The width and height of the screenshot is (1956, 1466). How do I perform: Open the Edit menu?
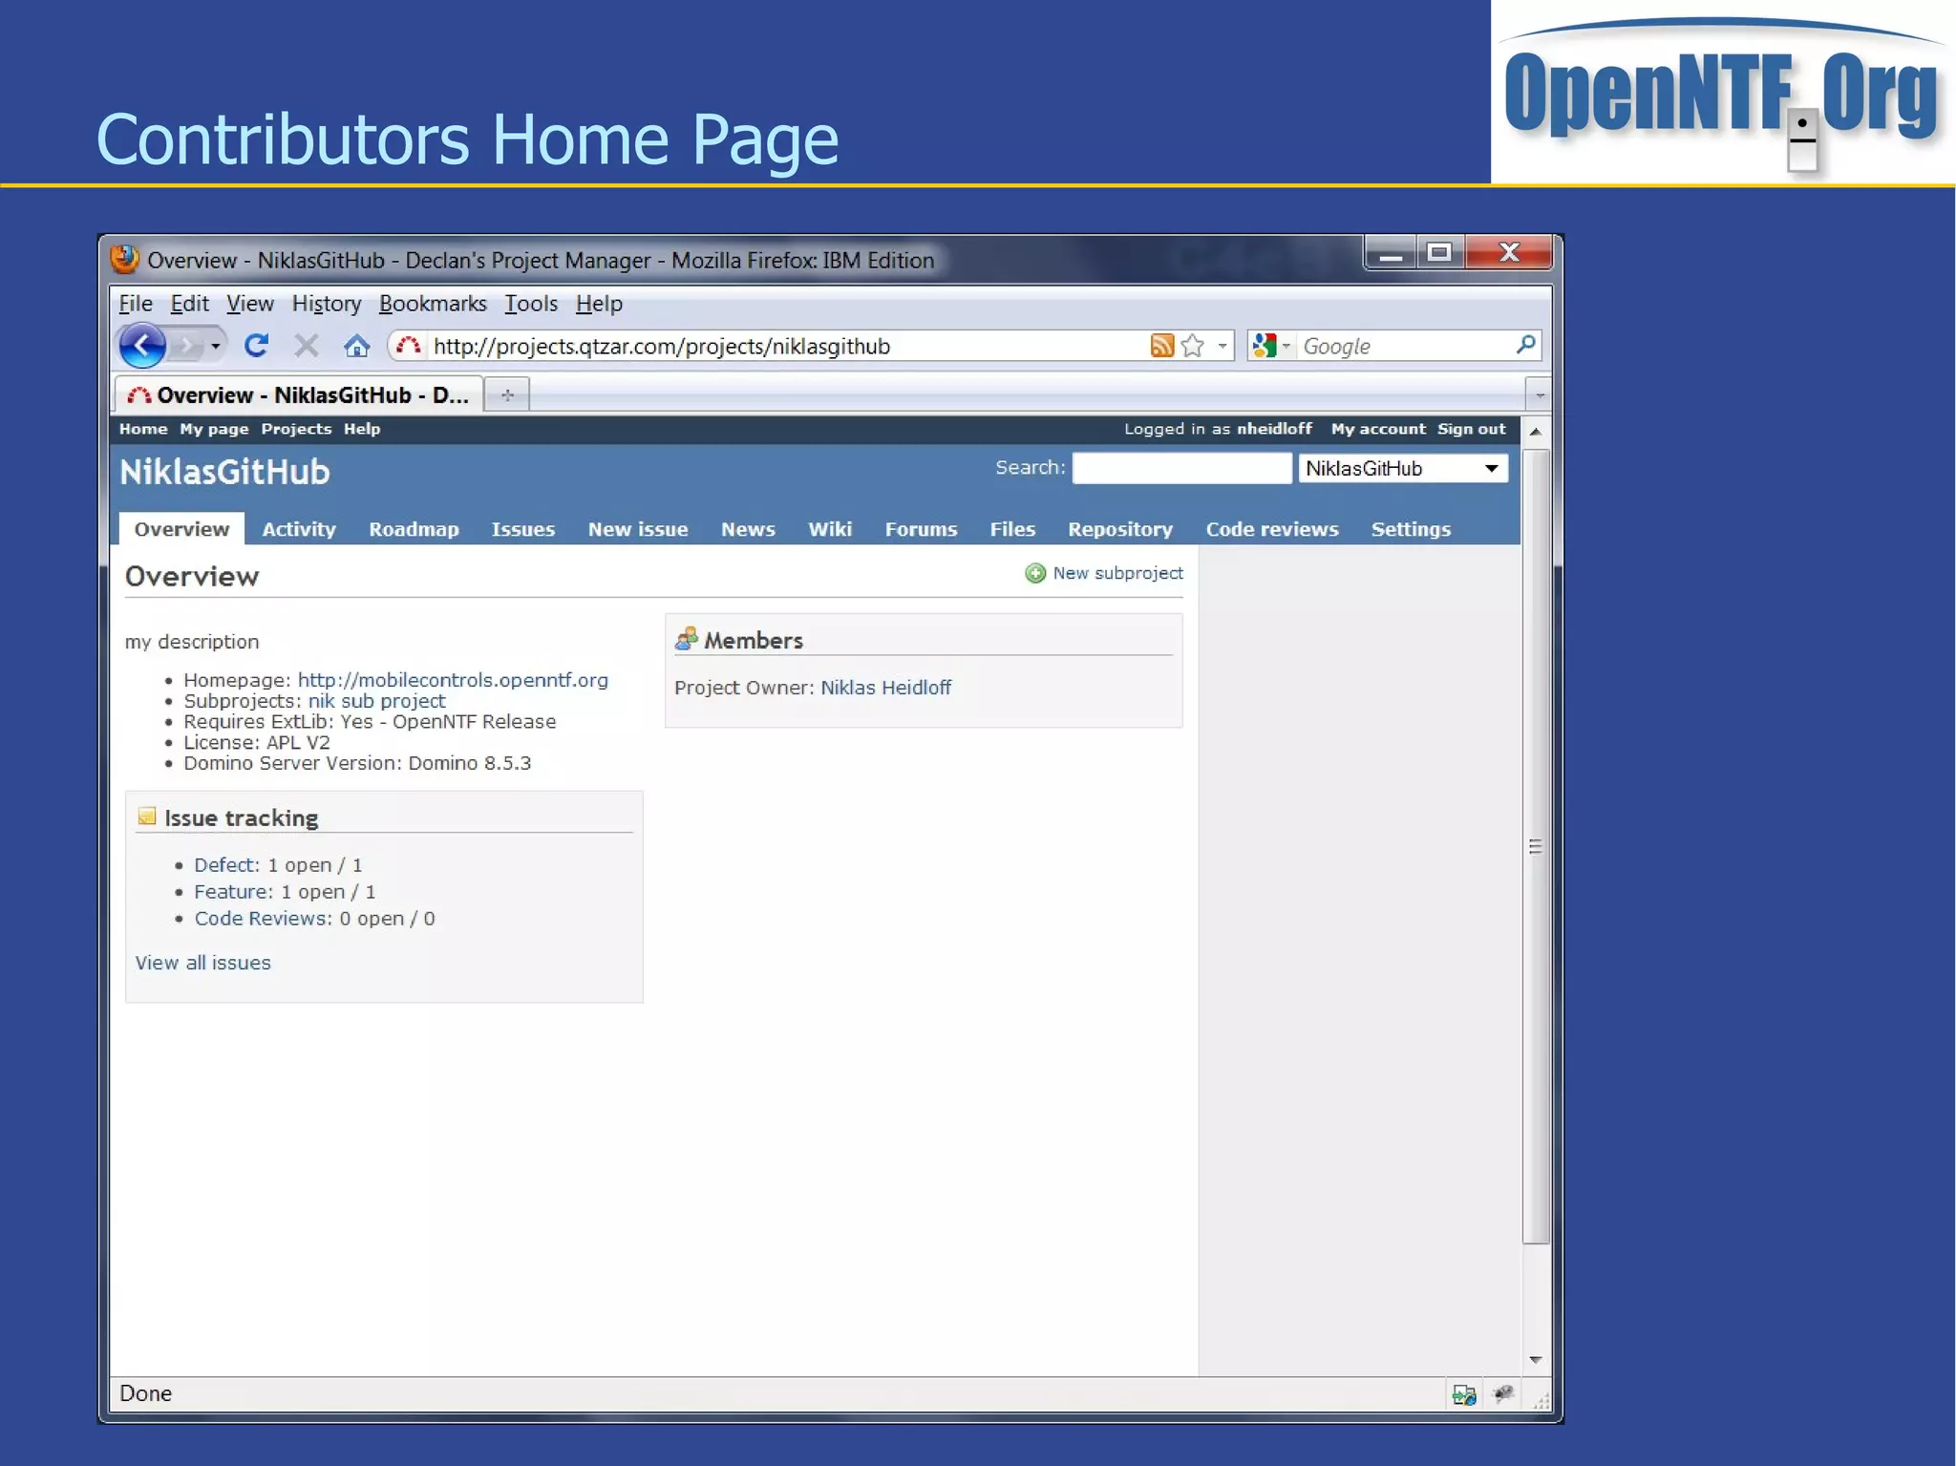coord(189,304)
